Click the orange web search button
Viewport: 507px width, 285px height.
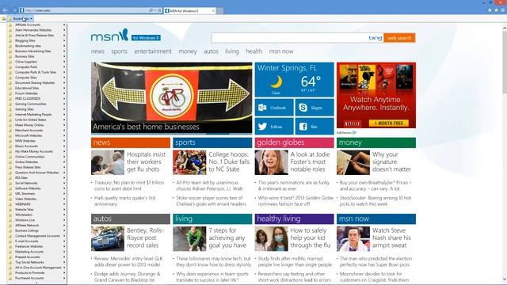399,38
